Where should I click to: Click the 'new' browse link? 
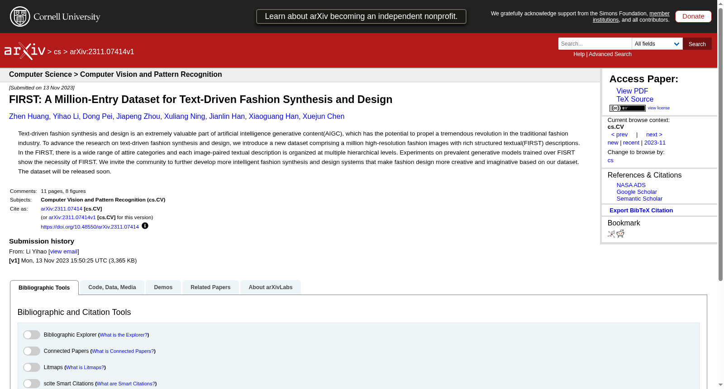click(x=613, y=142)
